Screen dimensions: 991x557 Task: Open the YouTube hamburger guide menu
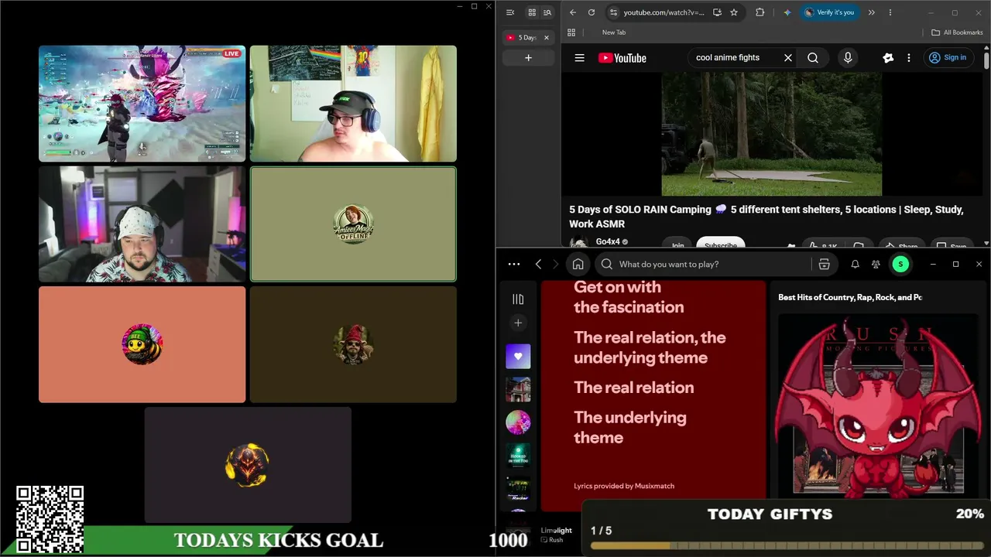pyautogui.click(x=579, y=58)
